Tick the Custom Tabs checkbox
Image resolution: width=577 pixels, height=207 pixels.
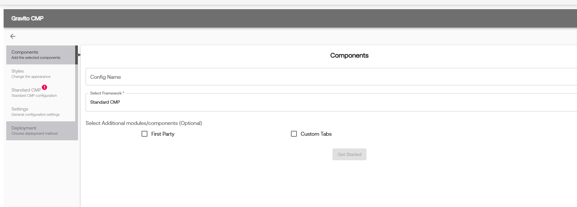pyautogui.click(x=294, y=134)
